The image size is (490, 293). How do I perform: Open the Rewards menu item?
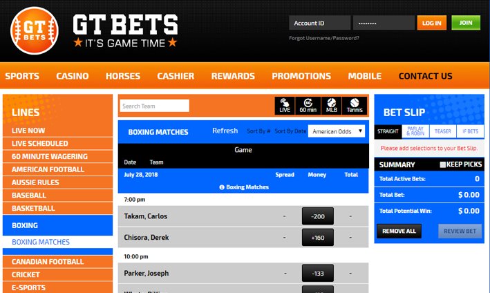(x=233, y=76)
